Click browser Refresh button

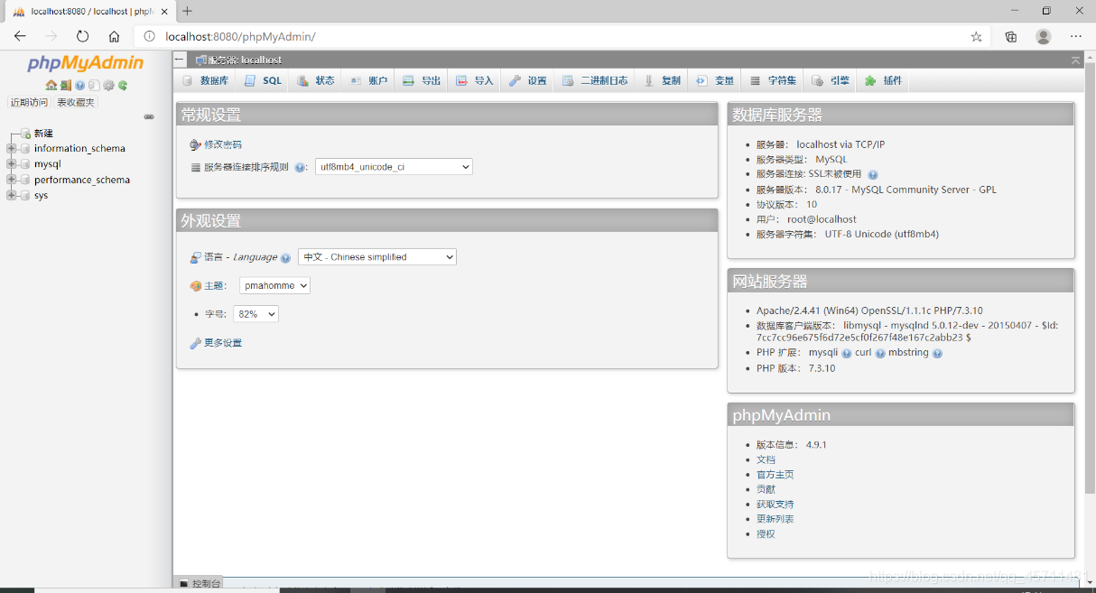(82, 36)
